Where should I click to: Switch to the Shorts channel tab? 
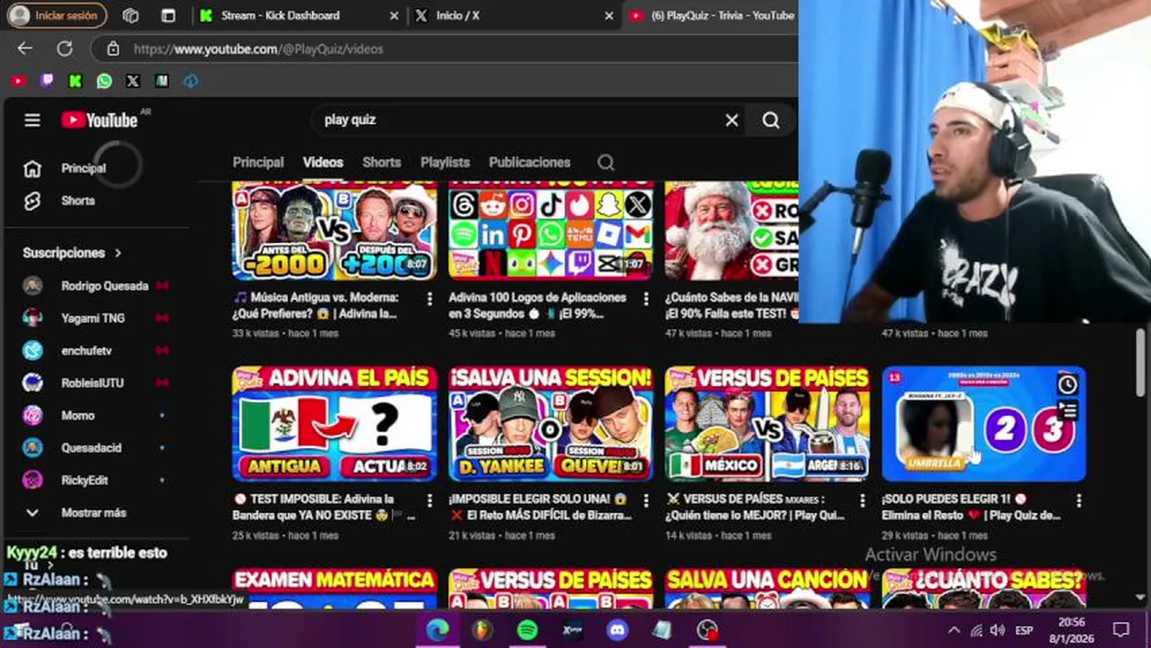tap(382, 162)
